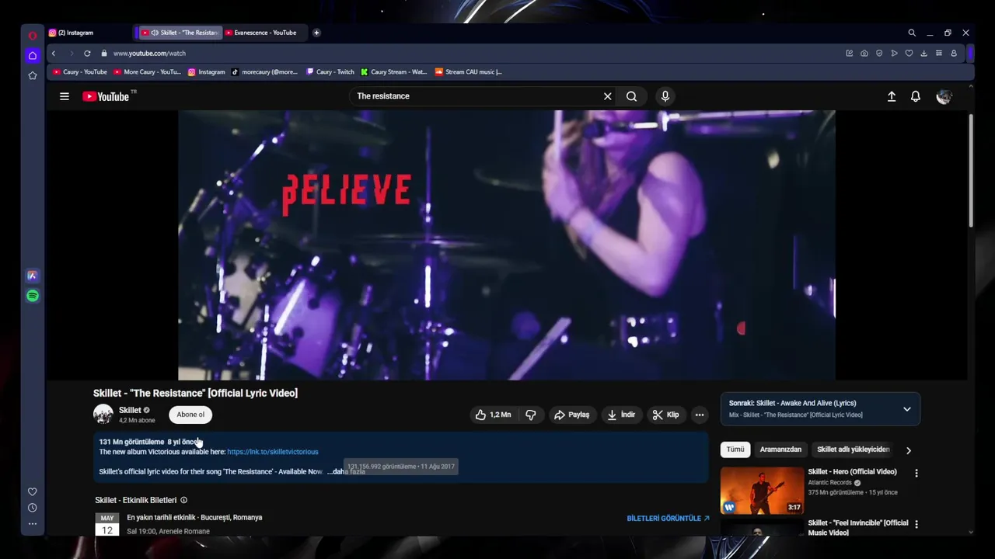Click BİLETLERİ GÖRÜNTÜLE tickets link

coord(668,519)
